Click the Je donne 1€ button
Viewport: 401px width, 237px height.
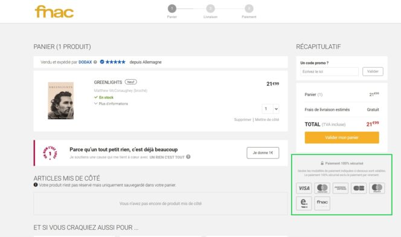click(263, 153)
